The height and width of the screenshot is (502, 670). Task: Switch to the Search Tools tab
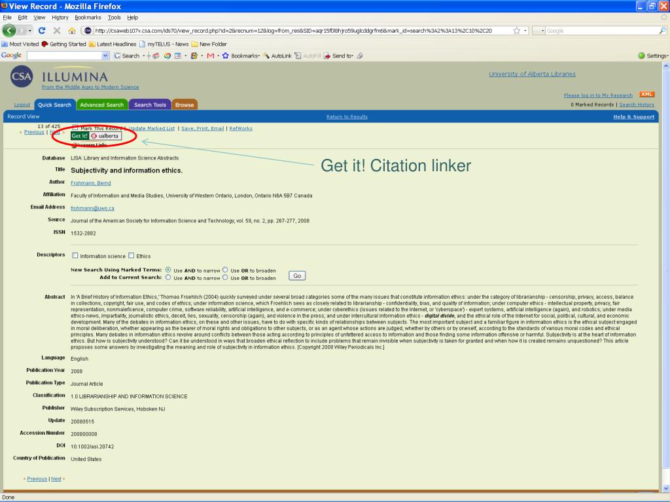pyautogui.click(x=150, y=105)
